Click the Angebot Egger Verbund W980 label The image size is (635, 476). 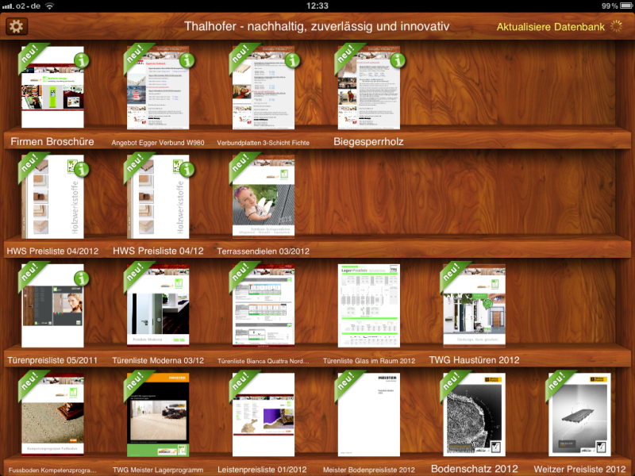(158, 143)
